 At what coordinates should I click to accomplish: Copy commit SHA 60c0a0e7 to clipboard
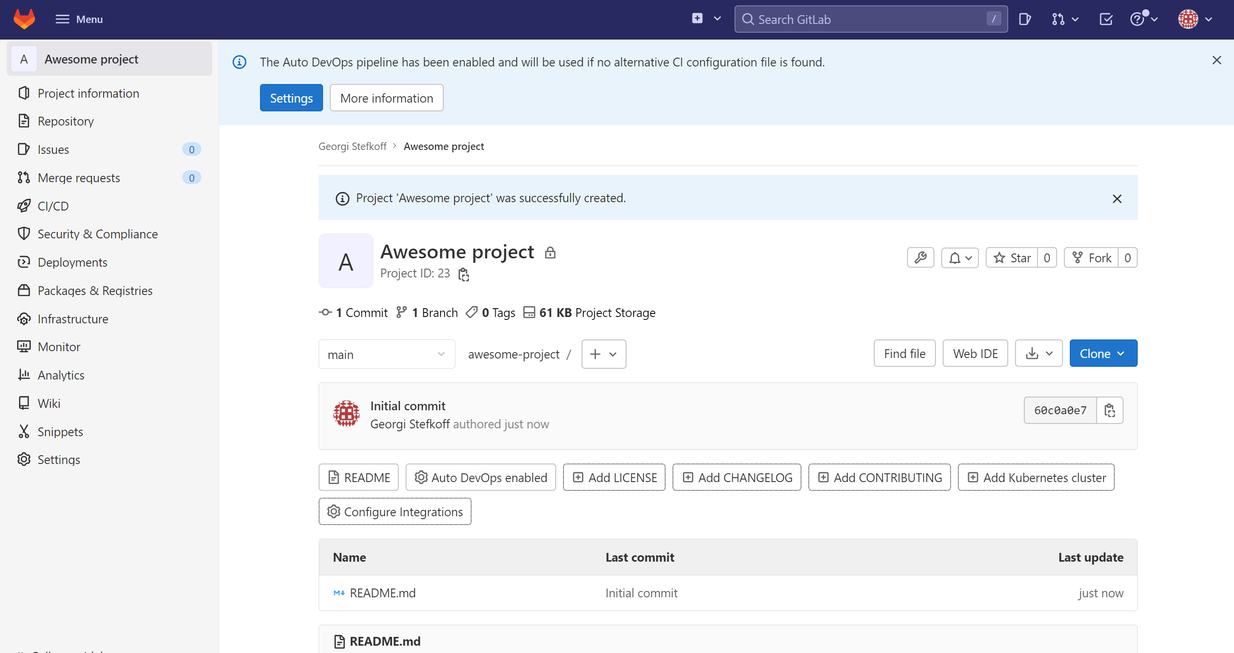point(1110,410)
